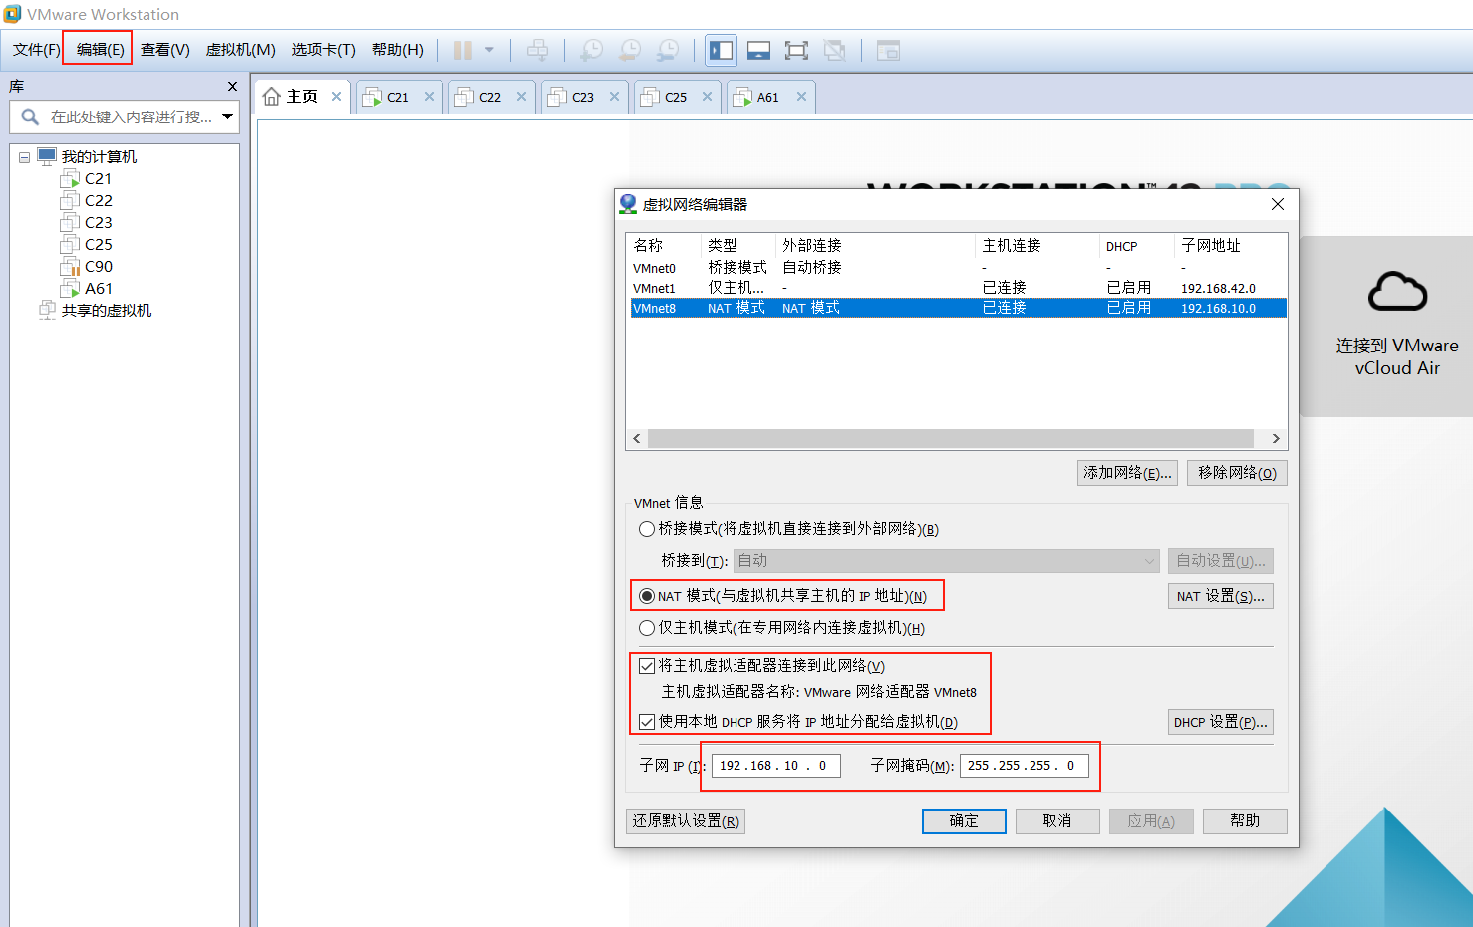The height and width of the screenshot is (927, 1473).
Task: Click the Unity mode toolbar icon
Action: coord(835,50)
